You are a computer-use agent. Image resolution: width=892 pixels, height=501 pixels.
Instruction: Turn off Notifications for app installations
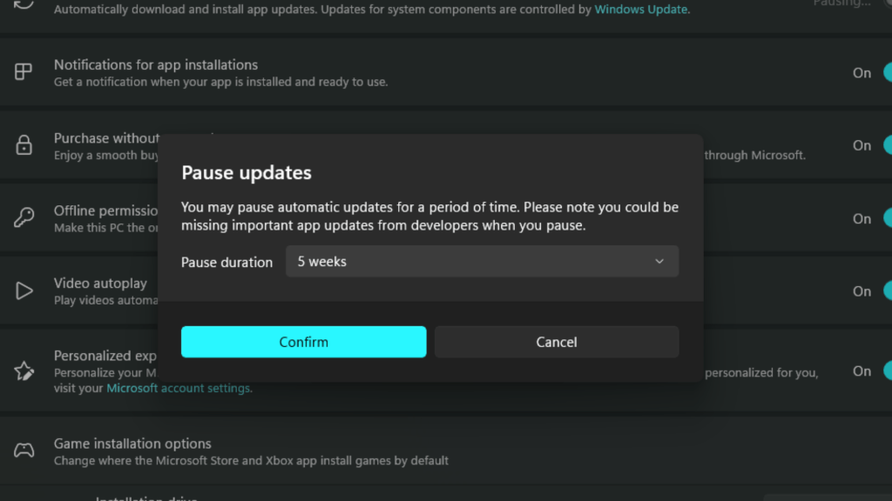tap(887, 72)
